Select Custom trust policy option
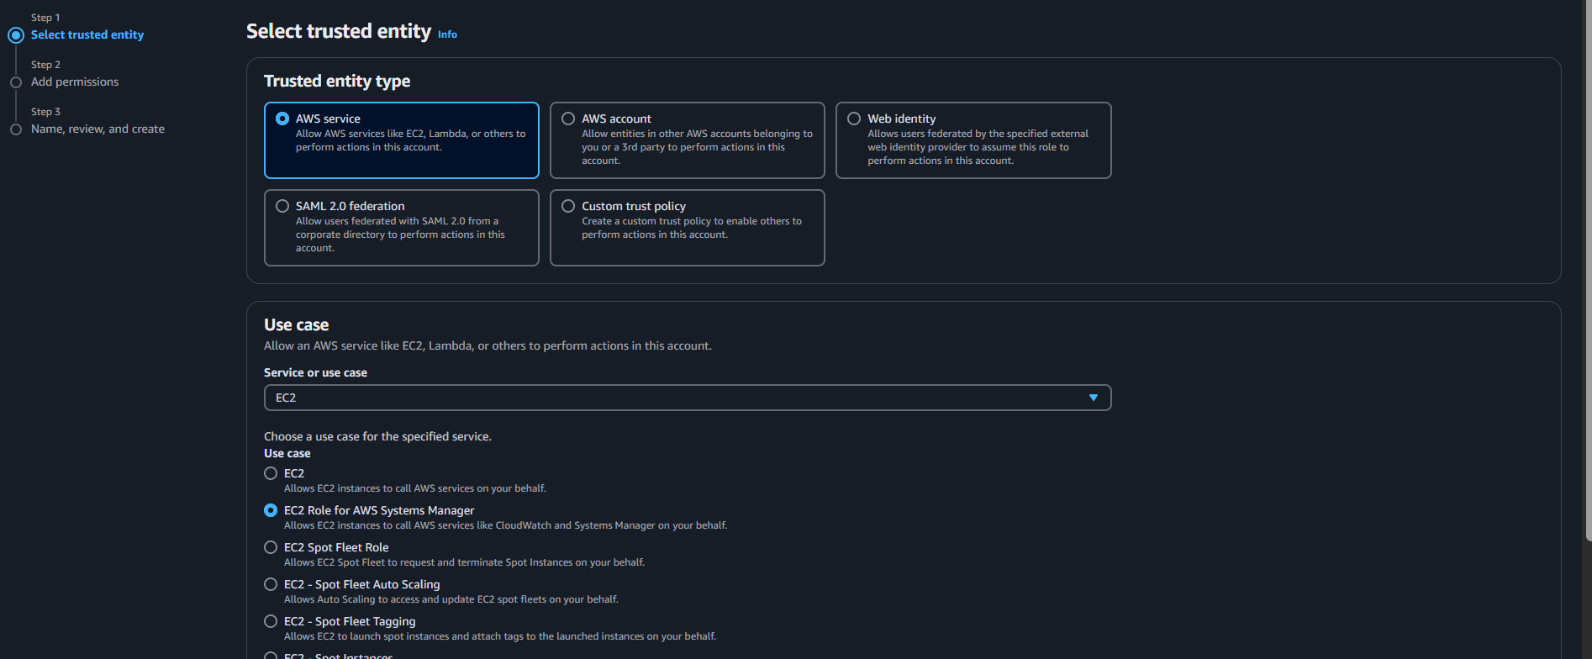This screenshot has width=1592, height=659. pos(687,228)
